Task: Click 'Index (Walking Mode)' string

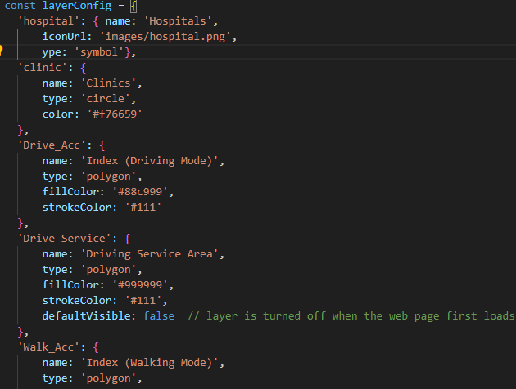Action: click(x=149, y=363)
